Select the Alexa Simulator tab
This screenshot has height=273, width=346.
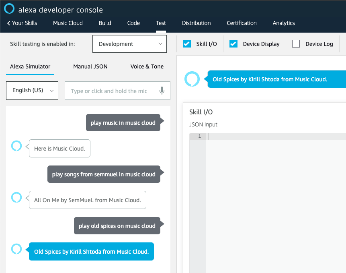(x=30, y=66)
